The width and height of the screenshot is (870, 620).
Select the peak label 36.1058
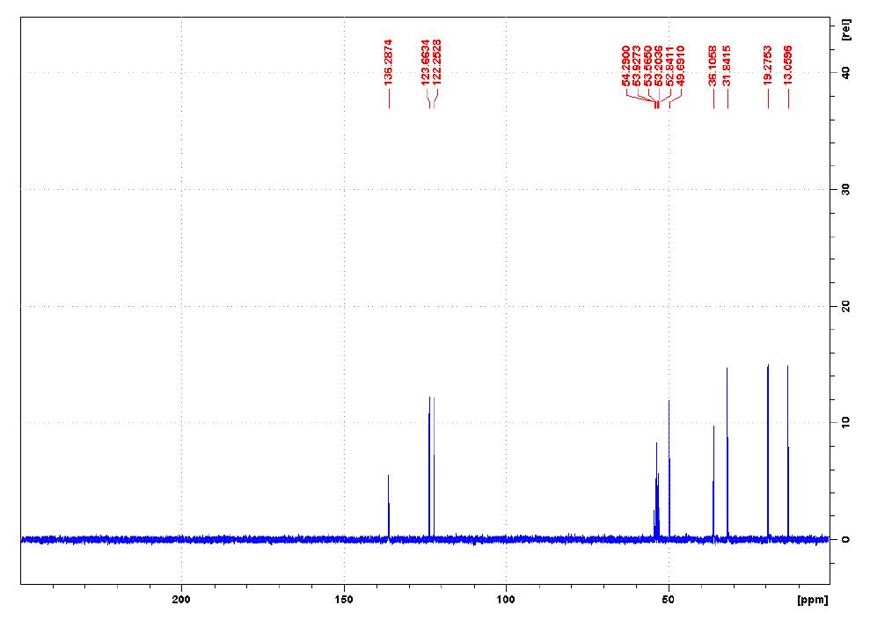click(x=712, y=66)
